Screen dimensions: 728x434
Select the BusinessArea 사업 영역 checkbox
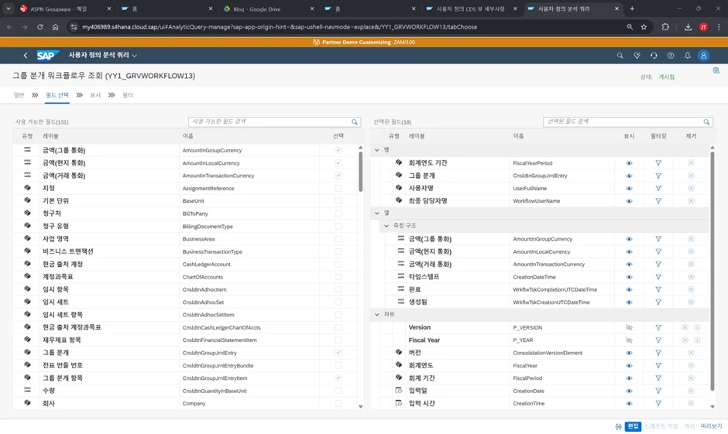(338, 239)
